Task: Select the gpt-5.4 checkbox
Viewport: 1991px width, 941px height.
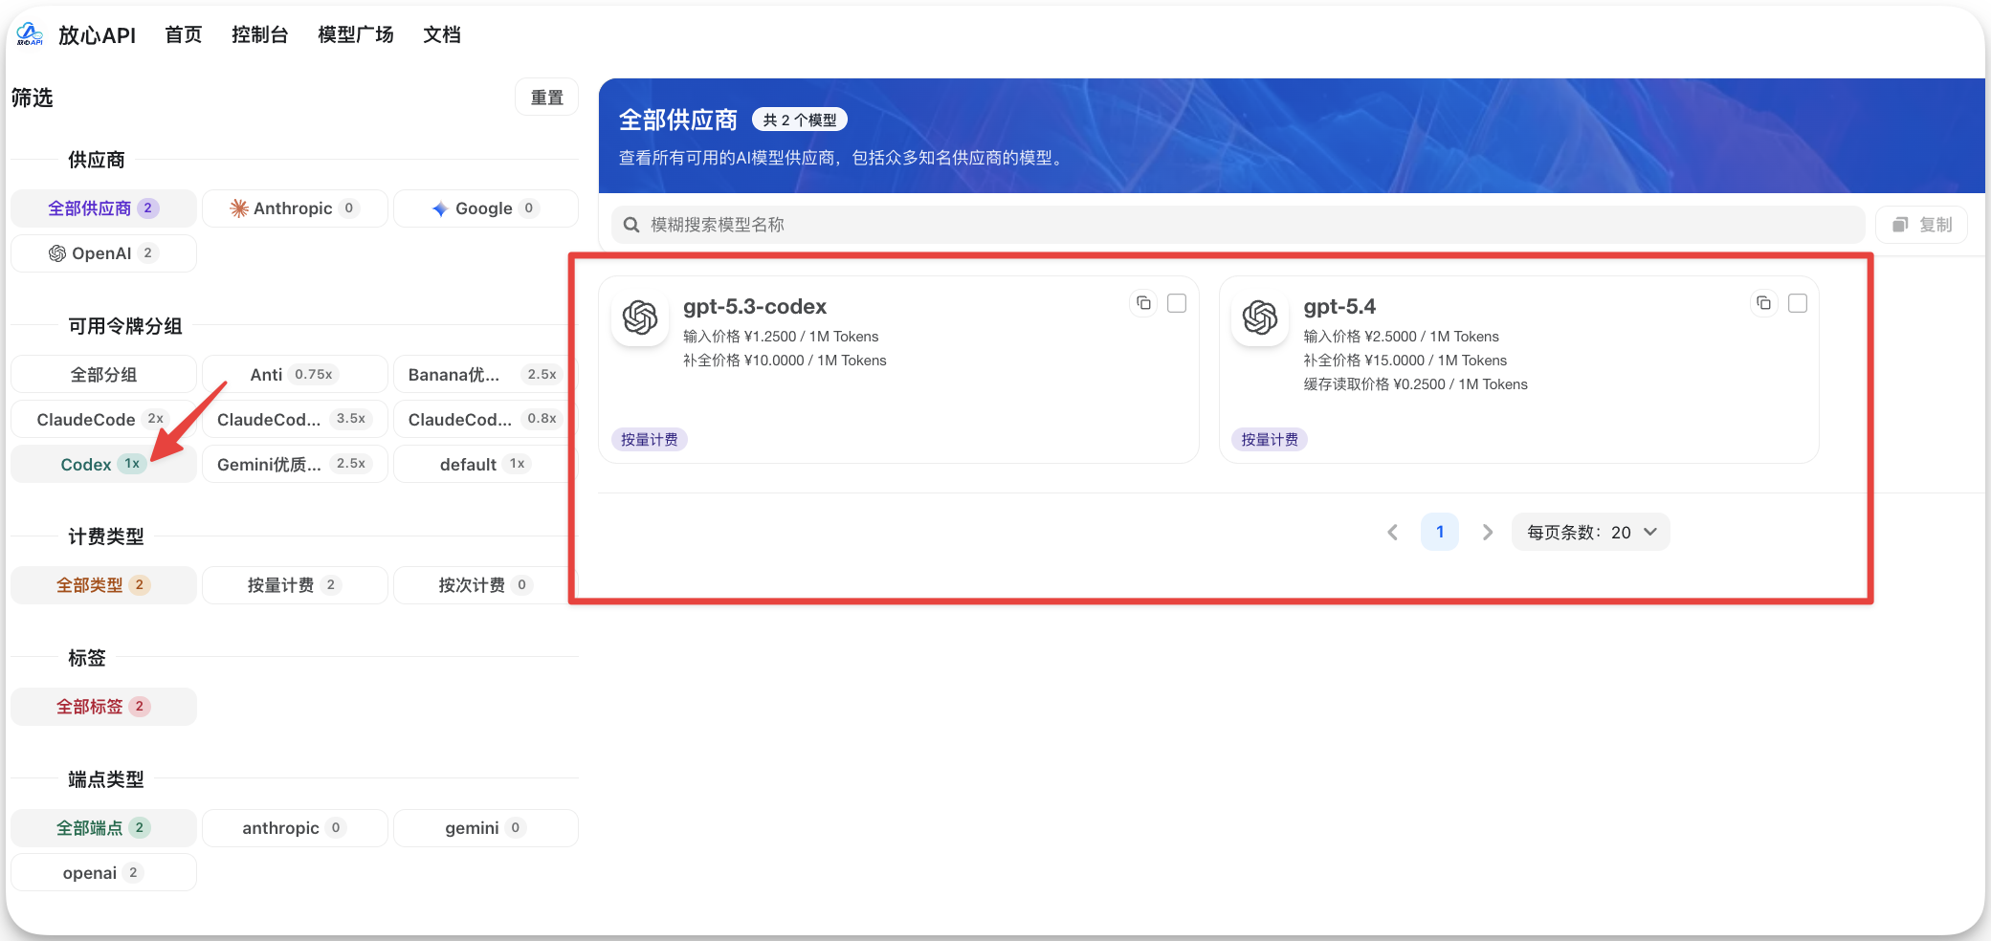Action: (x=1798, y=303)
